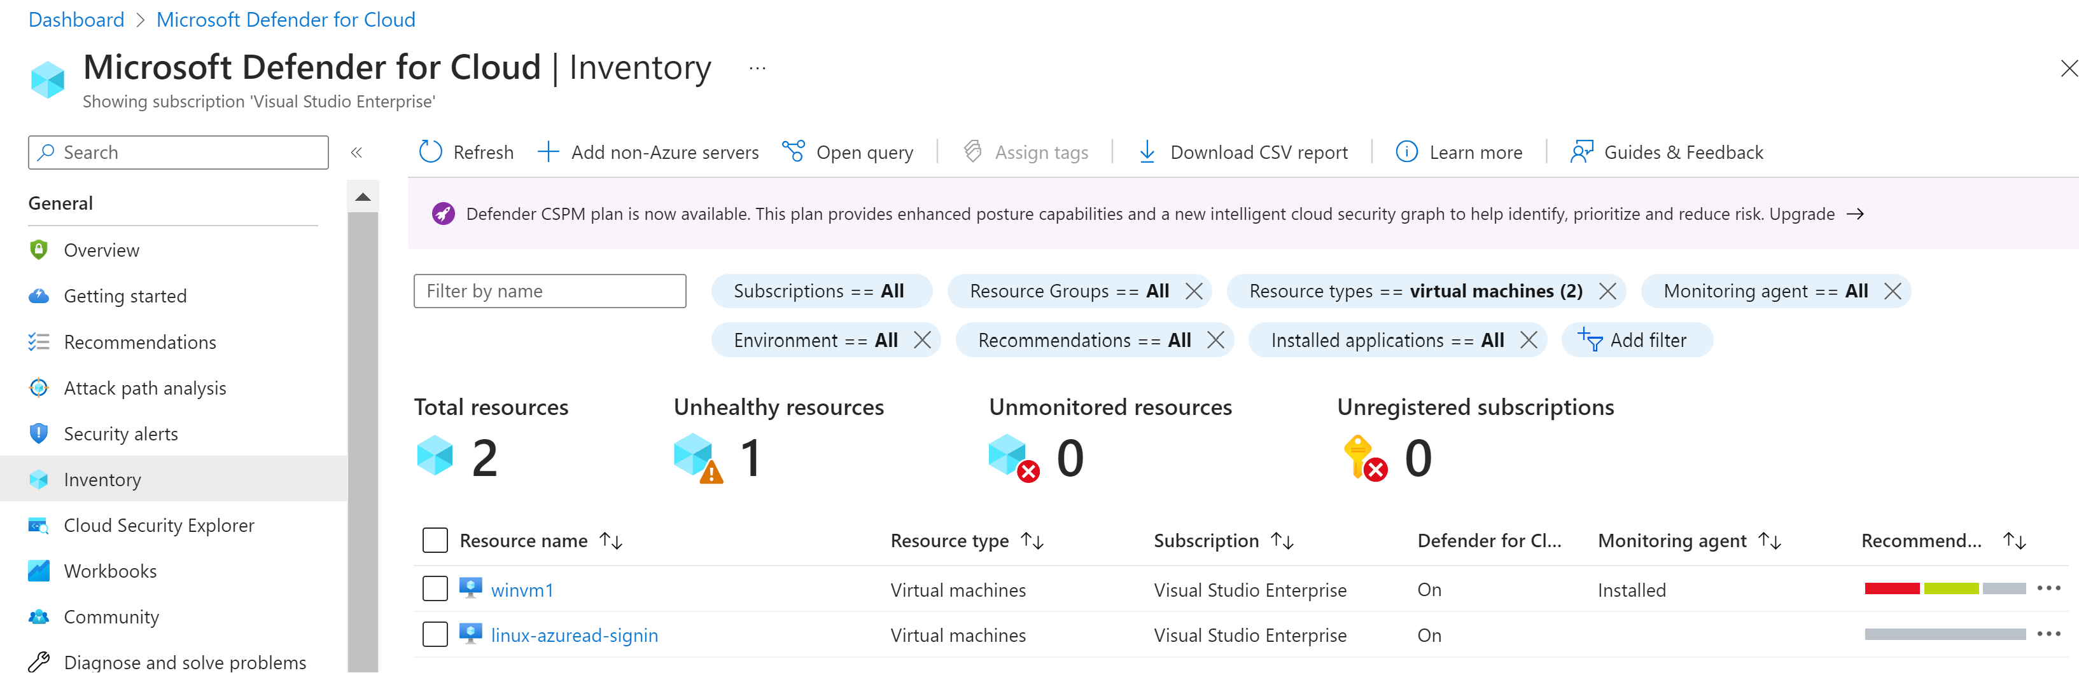This screenshot has height=673, width=2079.
Task: Select the Refresh icon on the toolbar
Action: tap(430, 151)
